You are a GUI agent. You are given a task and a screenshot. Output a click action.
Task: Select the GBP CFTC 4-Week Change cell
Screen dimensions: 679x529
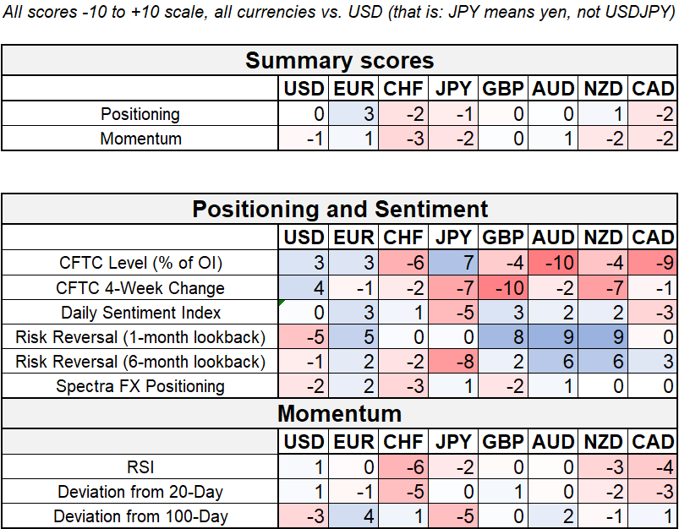click(x=505, y=287)
